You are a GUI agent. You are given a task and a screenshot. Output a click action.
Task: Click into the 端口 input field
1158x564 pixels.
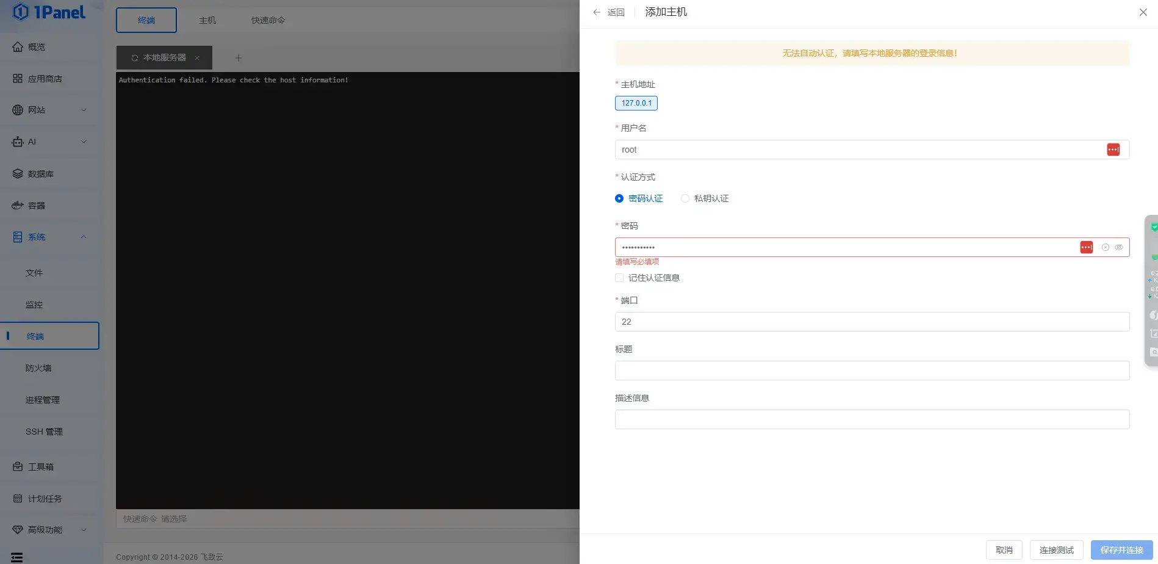[x=871, y=322]
